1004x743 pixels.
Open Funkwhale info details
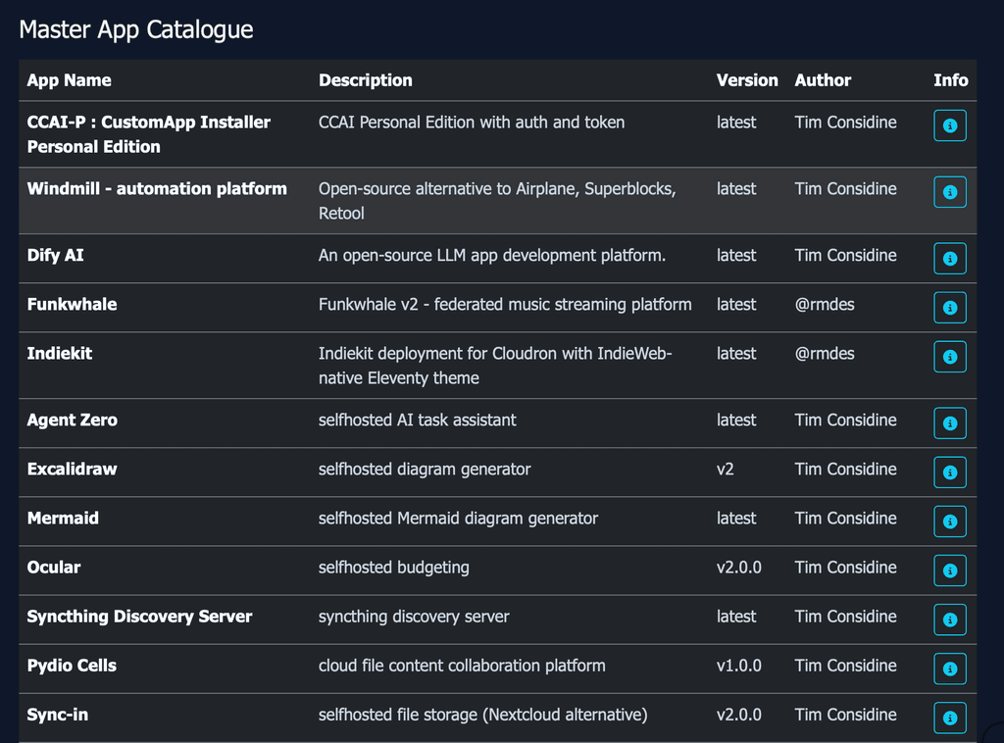(x=949, y=307)
